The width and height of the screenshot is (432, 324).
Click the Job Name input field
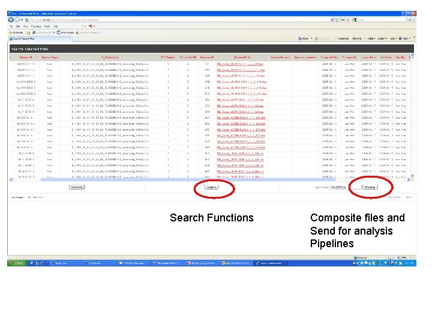(346, 187)
